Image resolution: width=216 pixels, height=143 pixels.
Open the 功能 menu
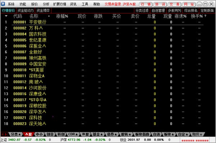click(23, 4)
